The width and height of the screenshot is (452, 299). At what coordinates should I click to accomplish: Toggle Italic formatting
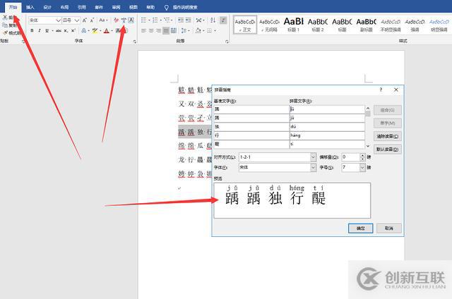(40, 30)
